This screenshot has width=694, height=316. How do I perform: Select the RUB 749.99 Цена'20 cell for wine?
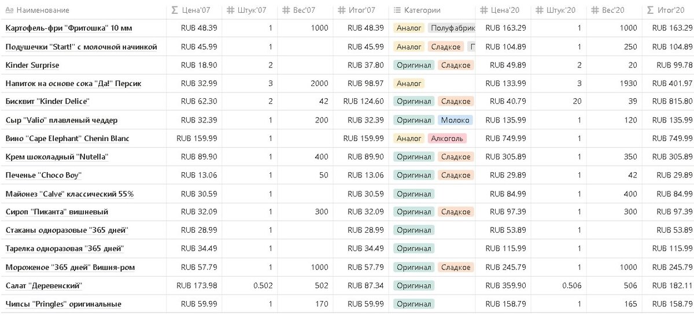[506, 139]
